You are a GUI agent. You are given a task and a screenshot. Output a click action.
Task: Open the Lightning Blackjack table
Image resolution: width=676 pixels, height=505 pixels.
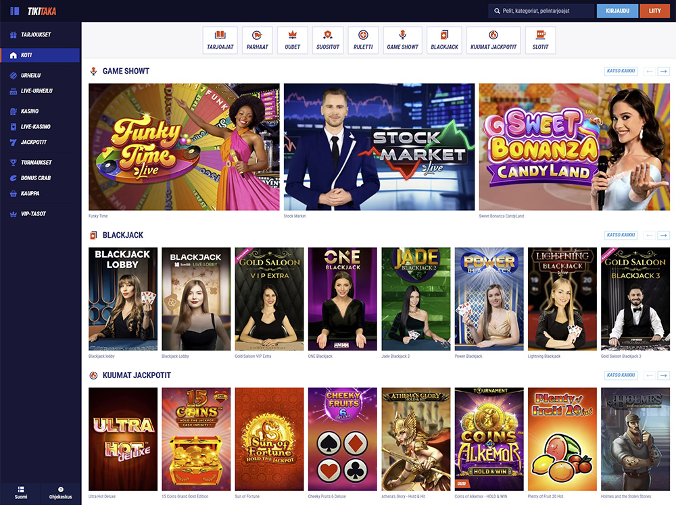tap(562, 299)
